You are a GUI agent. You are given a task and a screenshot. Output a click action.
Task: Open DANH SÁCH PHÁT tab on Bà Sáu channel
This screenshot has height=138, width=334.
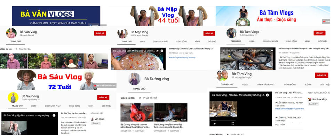coord(53,106)
